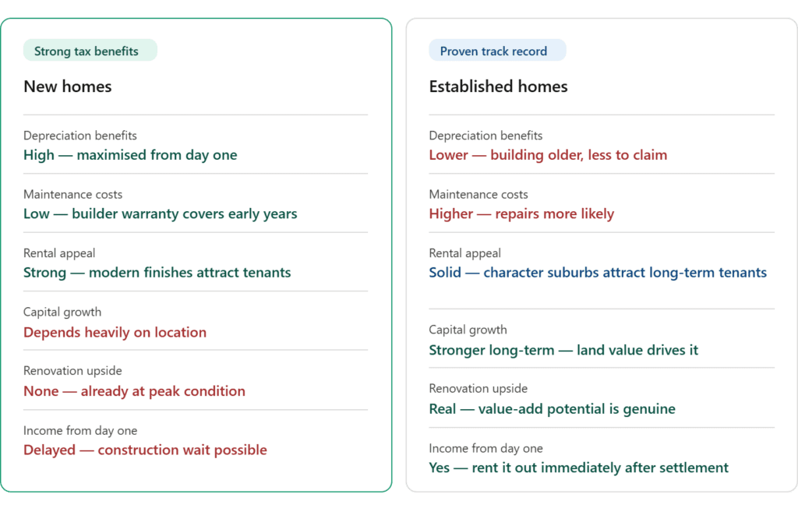This screenshot has height=519, width=798.
Task: Click Yes — rent it out immediately text
Action: [x=578, y=468]
